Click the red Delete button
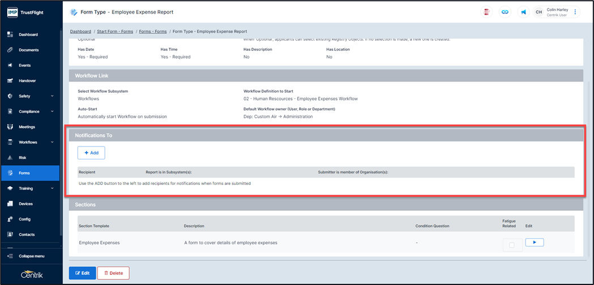 click(113, 273)
